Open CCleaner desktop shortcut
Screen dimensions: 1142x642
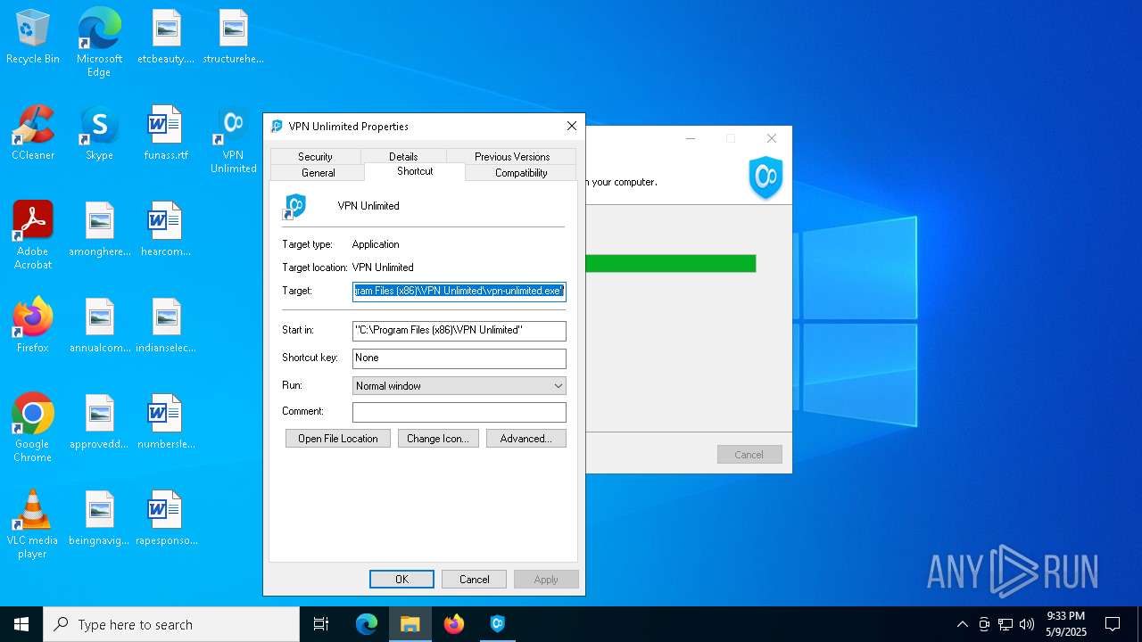33,134
